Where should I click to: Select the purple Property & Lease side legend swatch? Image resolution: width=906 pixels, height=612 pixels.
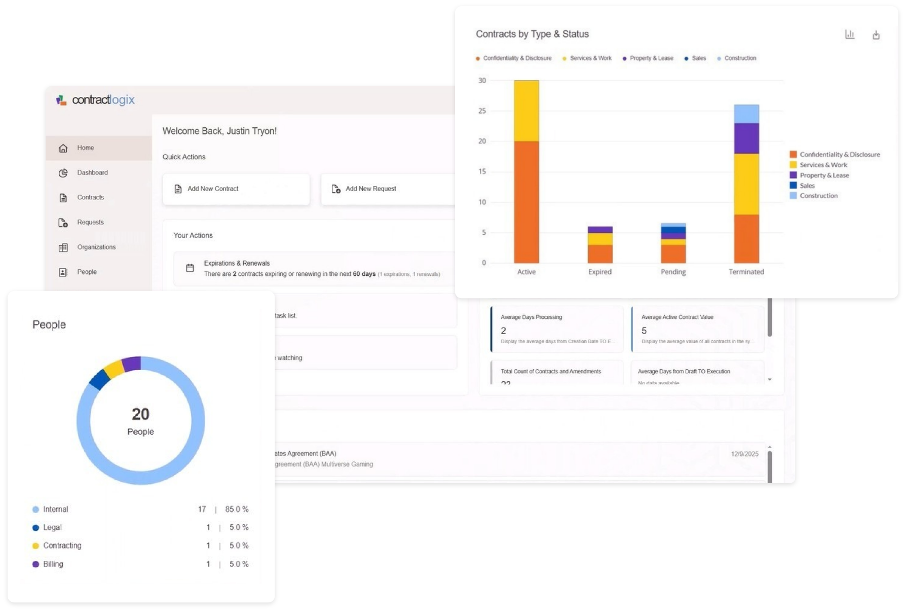click(794, 175)
